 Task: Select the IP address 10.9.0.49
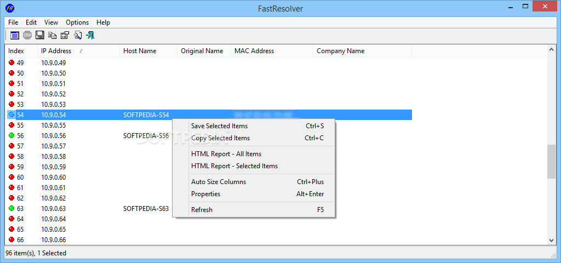(53, 63)
